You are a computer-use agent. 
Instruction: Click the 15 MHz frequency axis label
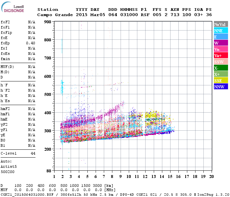coord(170,177)
